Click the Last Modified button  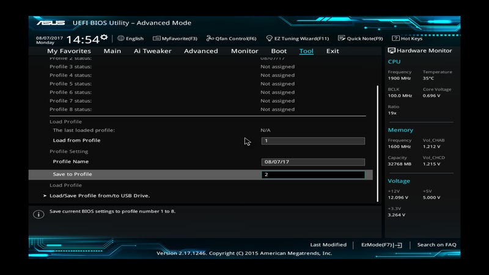click(x=328, y=244)
